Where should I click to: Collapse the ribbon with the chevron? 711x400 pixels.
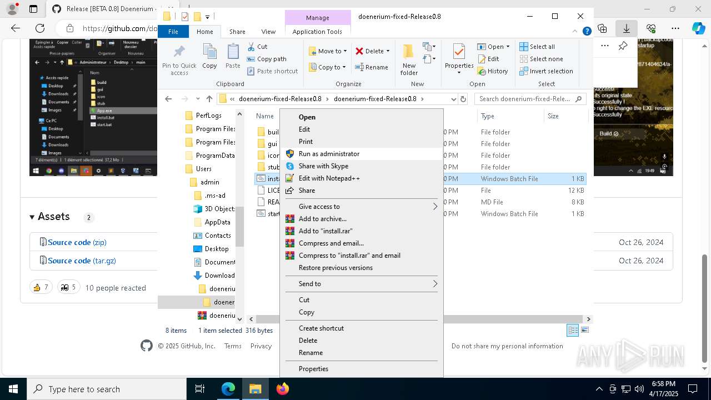[576, 32]
